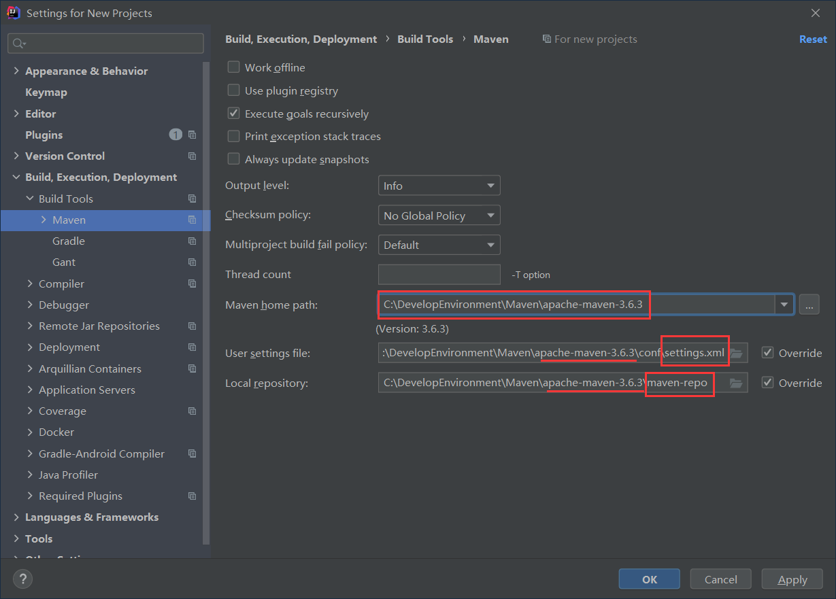Click folder icon in Local repository field

(736, 383)
